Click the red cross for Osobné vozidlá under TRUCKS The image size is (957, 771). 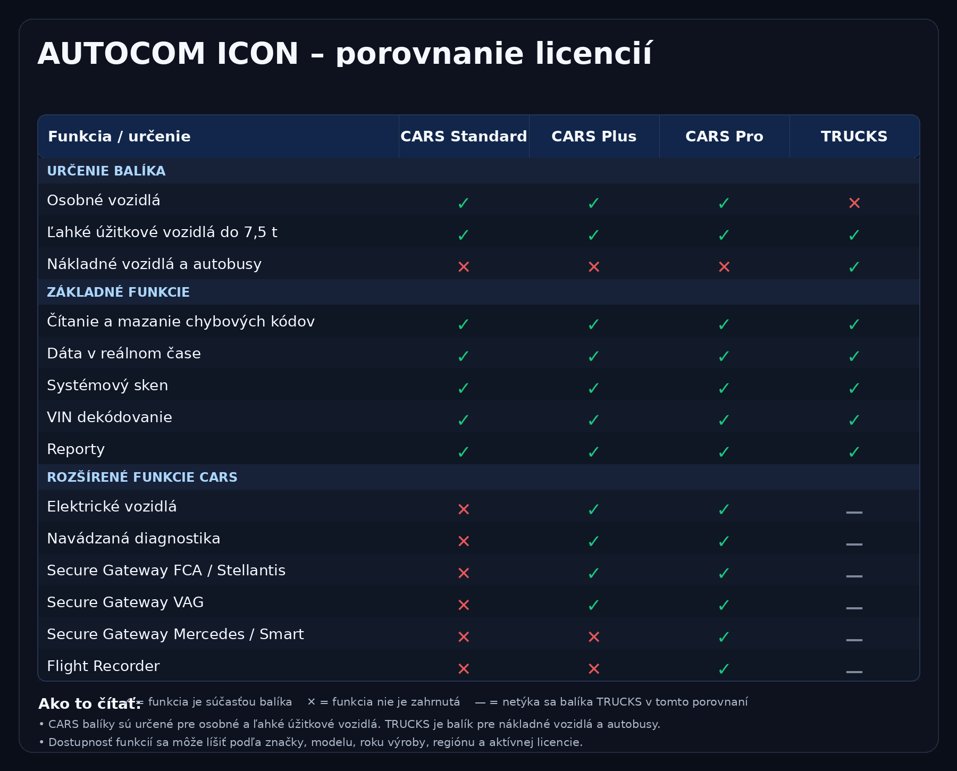(x=854, y=203)
